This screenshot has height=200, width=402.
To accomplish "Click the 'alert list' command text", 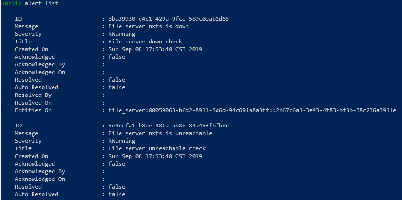I will [x=42, y=4].
